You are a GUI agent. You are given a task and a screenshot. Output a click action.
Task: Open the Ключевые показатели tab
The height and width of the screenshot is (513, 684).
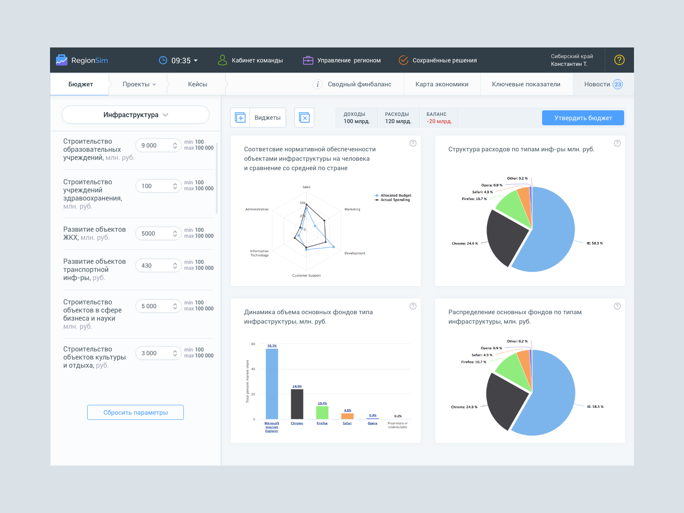tap(526, 84)
